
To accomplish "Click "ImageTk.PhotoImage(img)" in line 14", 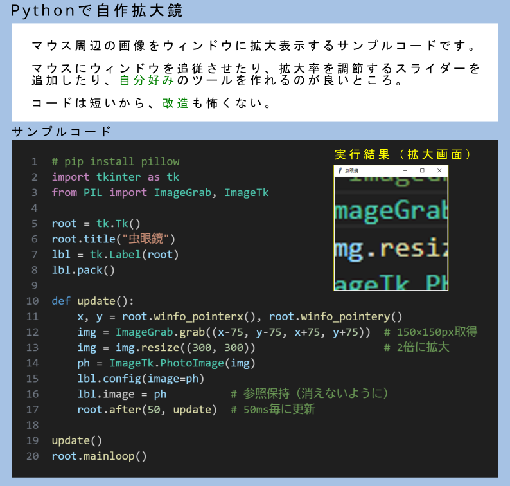I will (182, 363).
